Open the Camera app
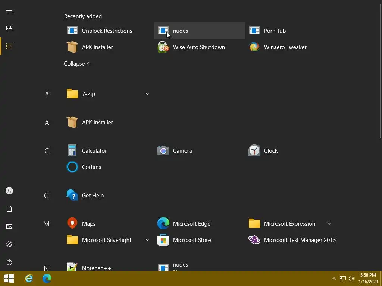Image resolution: width=382 pixels, height=286 pixels. coord(200,150)
